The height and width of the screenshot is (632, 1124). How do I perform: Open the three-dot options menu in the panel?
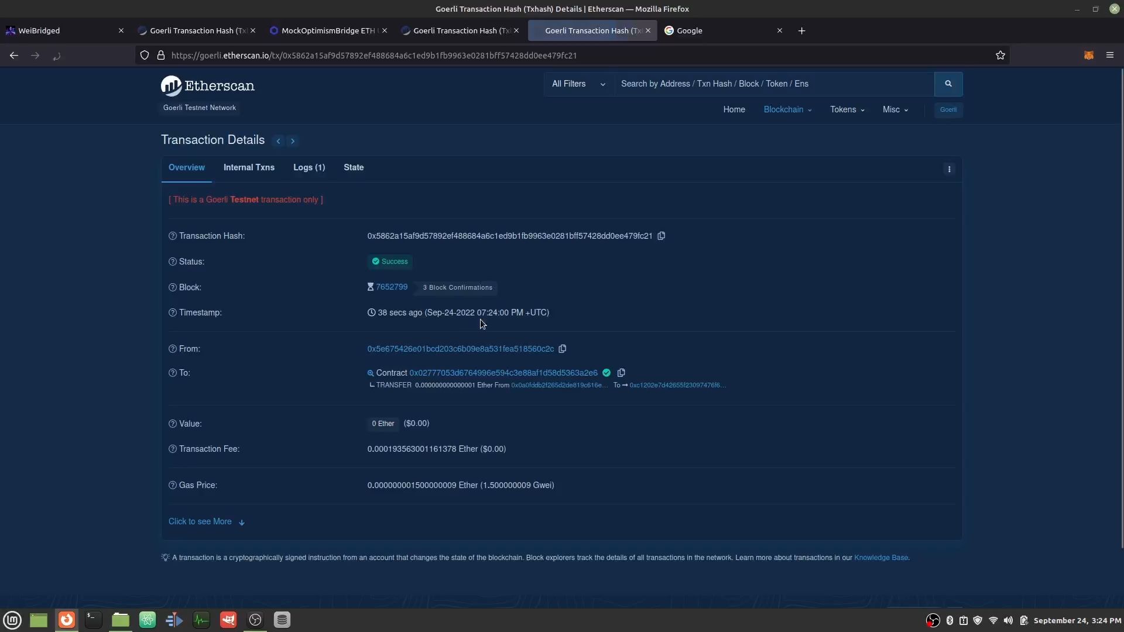950,169
